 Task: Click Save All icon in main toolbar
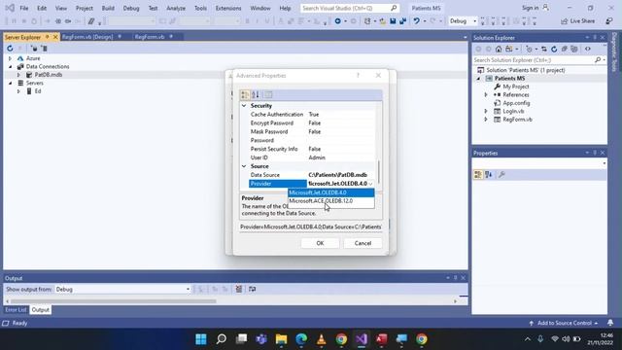click(403, 21)
